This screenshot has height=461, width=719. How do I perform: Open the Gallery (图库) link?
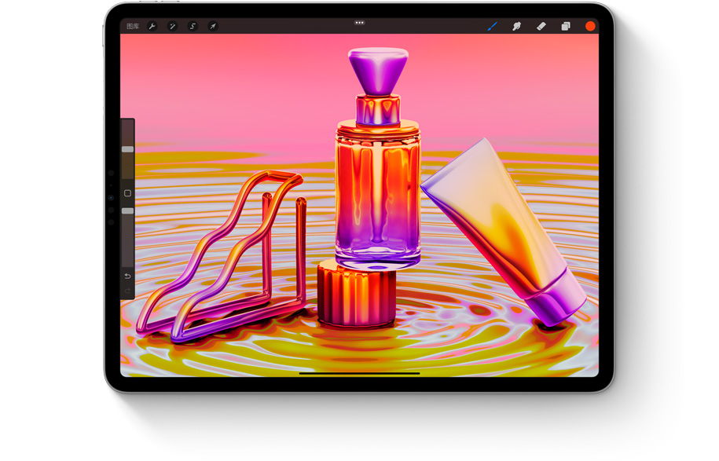point(133,26)
